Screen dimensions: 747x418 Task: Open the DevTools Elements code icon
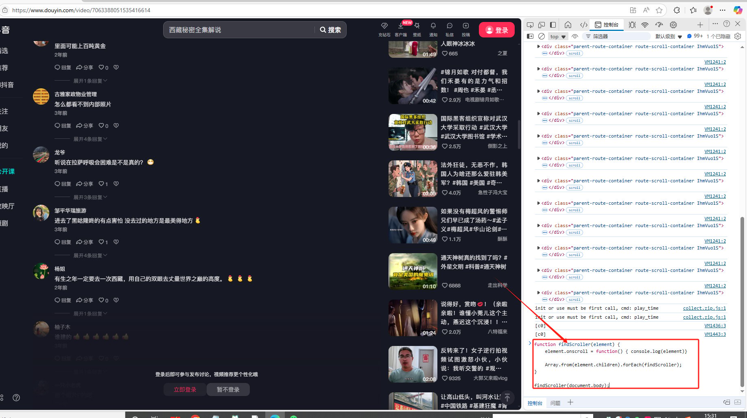click(583, 25)
